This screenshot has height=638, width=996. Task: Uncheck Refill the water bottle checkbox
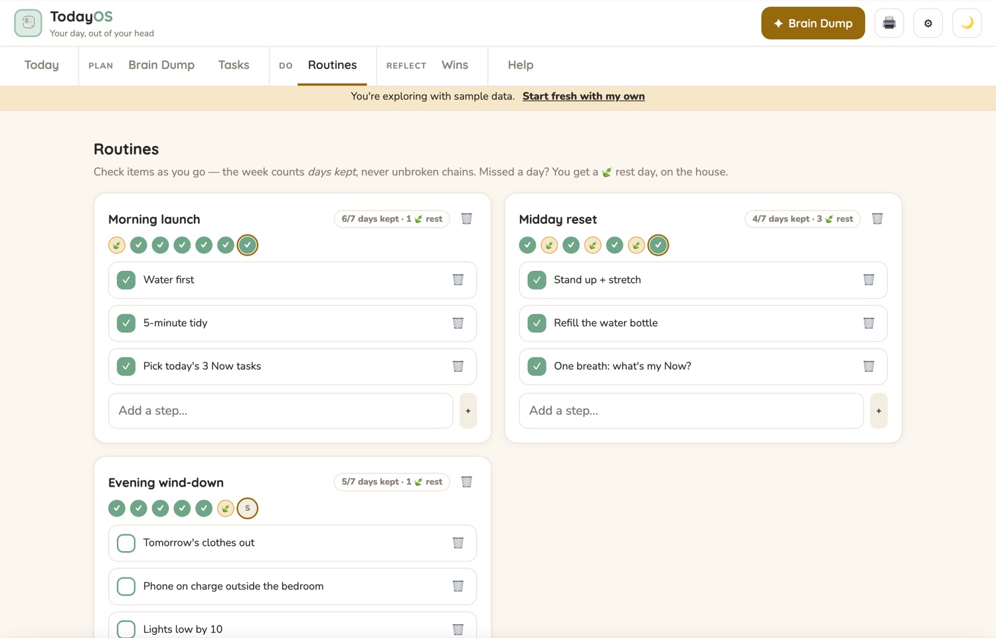(537, 323)
